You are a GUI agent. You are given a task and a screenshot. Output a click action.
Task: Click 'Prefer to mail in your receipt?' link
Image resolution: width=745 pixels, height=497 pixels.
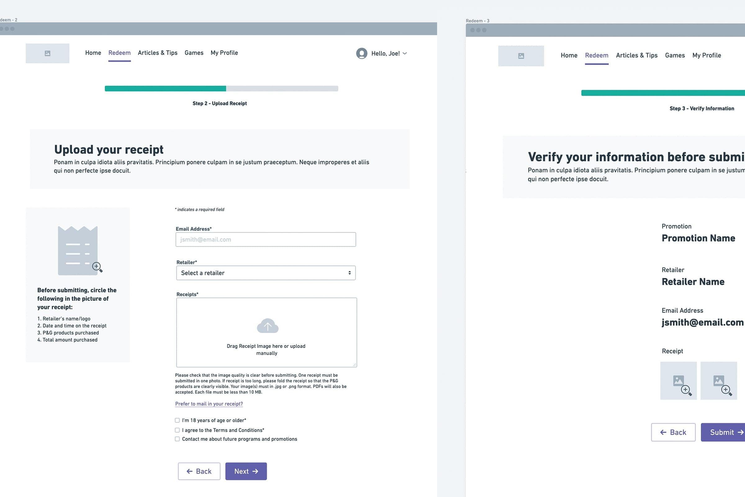(x=210, y=403)
